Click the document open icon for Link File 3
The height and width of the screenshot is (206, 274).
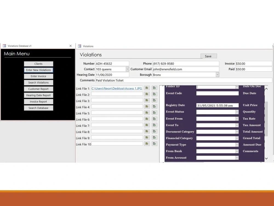154,100
